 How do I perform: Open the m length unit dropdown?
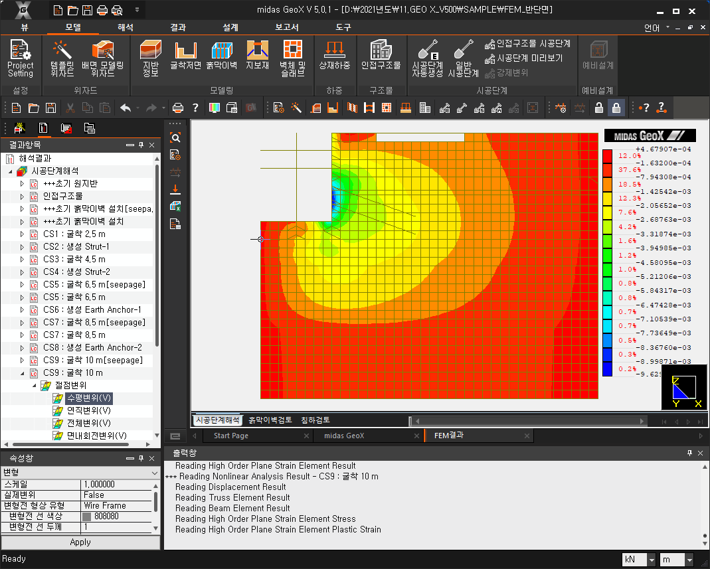pyautogui.click(x=690, y=560)
